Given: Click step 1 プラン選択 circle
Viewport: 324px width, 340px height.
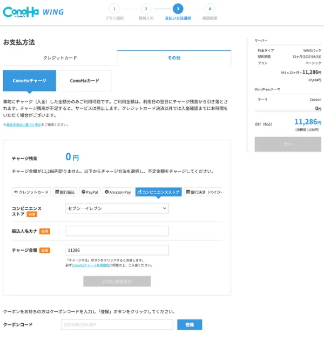Looking at the screenshot, I should pyautogui.click(x=114, y=9).
